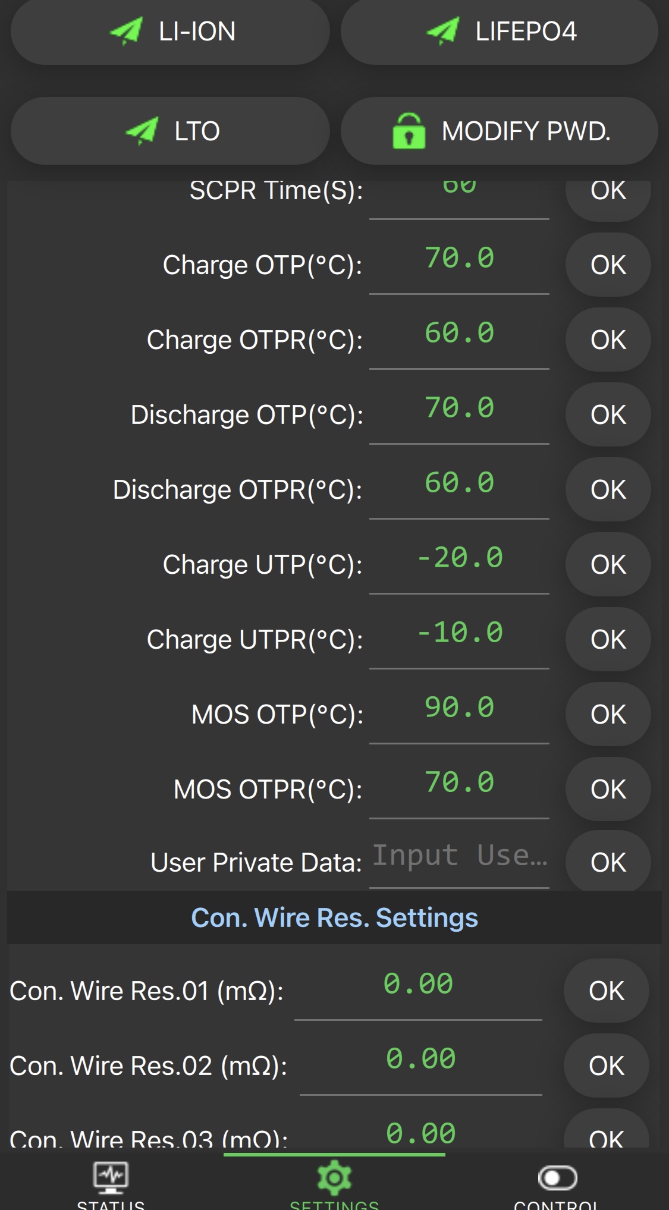Edit Discharge OTP temperature field
This screenshot has height=1210, width=669.
pyautogui.click(x=459, y=408)
